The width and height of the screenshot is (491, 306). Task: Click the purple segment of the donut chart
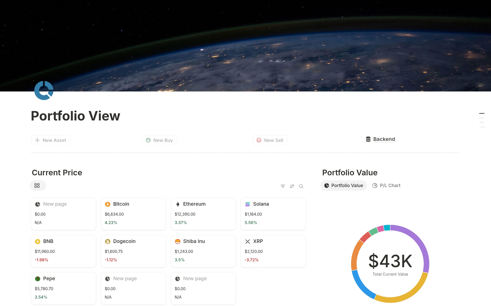coord(419,241)
